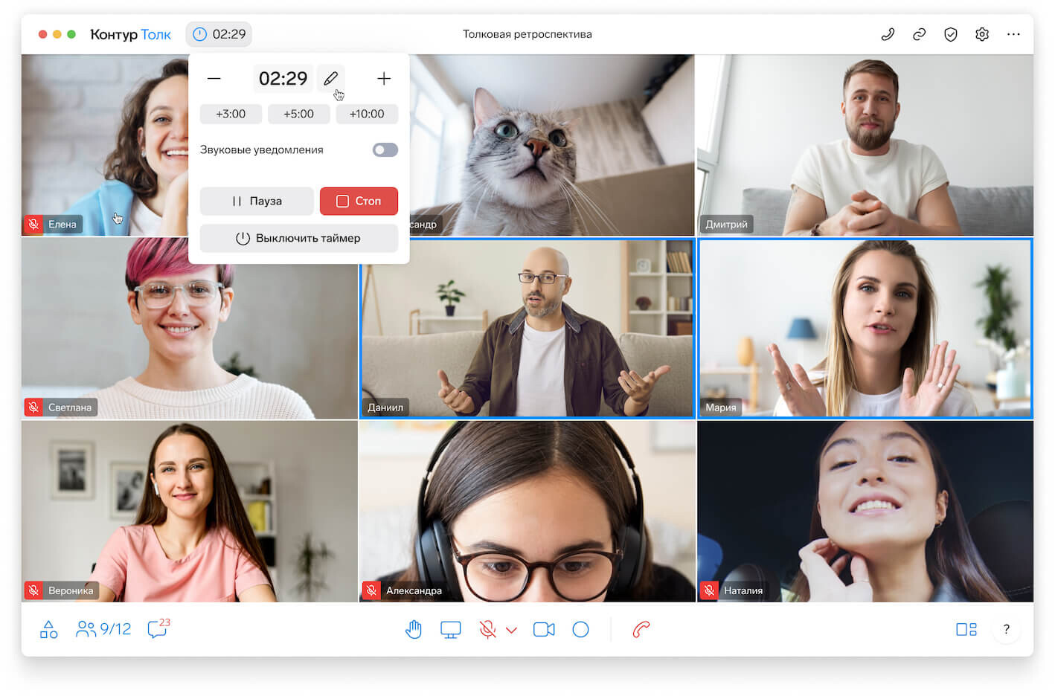Screen dimensions: 1055x696
Task: Decrease timer with the minus button
Action: point(214,79)
